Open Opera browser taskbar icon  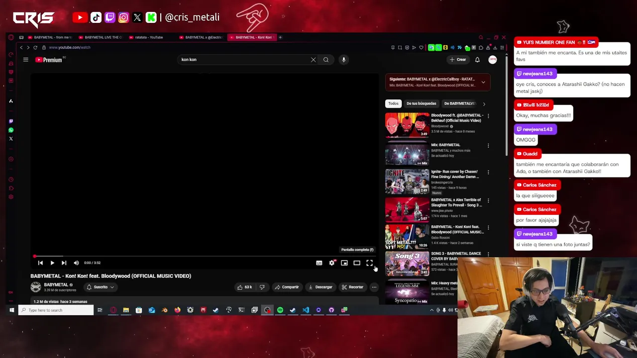(113, 310)
